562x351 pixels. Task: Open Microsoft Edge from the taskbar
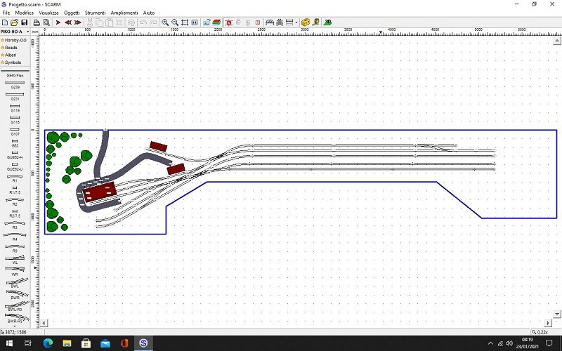[x=47, y=343]
